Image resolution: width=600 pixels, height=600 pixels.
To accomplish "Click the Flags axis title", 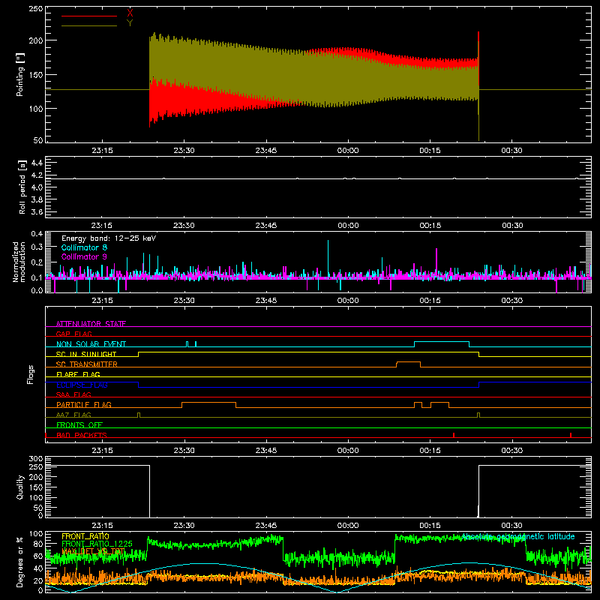I will [31, 374].
